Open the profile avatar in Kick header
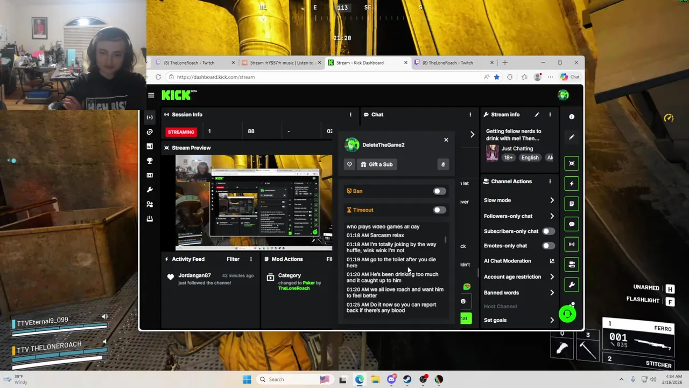 coord(563,95)
